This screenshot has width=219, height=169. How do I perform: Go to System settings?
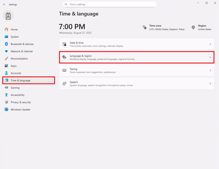[x=29, y=37]
